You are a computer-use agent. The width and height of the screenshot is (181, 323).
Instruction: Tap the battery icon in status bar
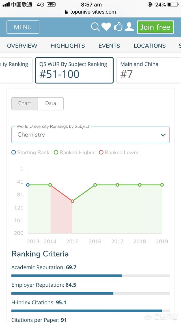[x=173, y=5]
